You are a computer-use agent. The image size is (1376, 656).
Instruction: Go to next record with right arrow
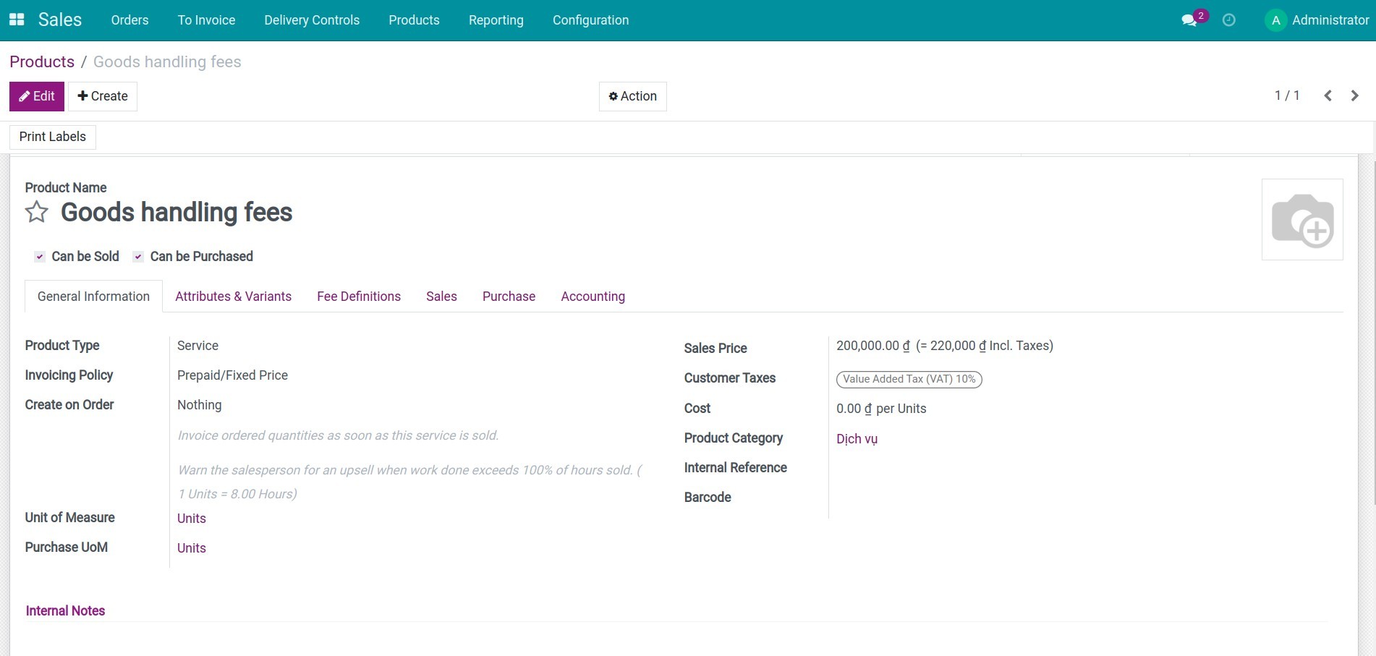pyautogui.click(x=1354, y=95)
